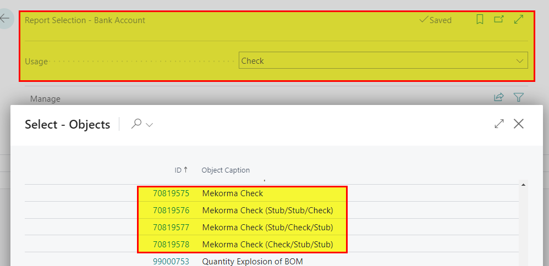Maximize the Select - Objects dialog
The height and width of the screenshot is (266, 549).
point(499,124)
